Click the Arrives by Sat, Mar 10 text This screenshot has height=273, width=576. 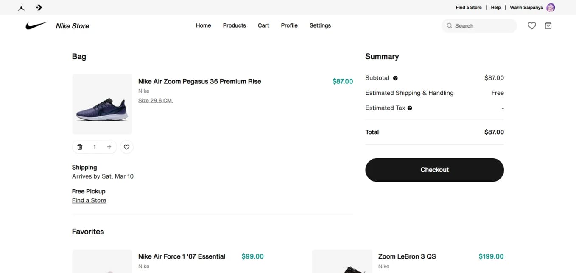(x=103, y=176)
